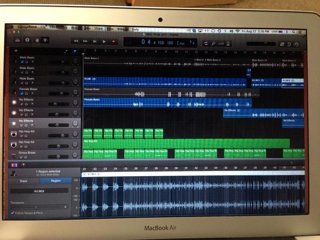This screenshot has width=320, height=240.
Task: Toggle the Editors scissors button
Action: [45, 40]
